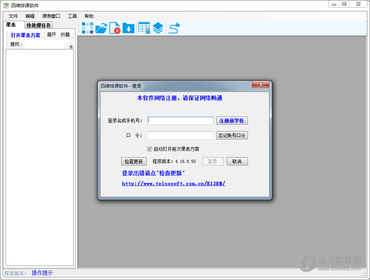Open the search options dropdown arrow

[71, 46]
